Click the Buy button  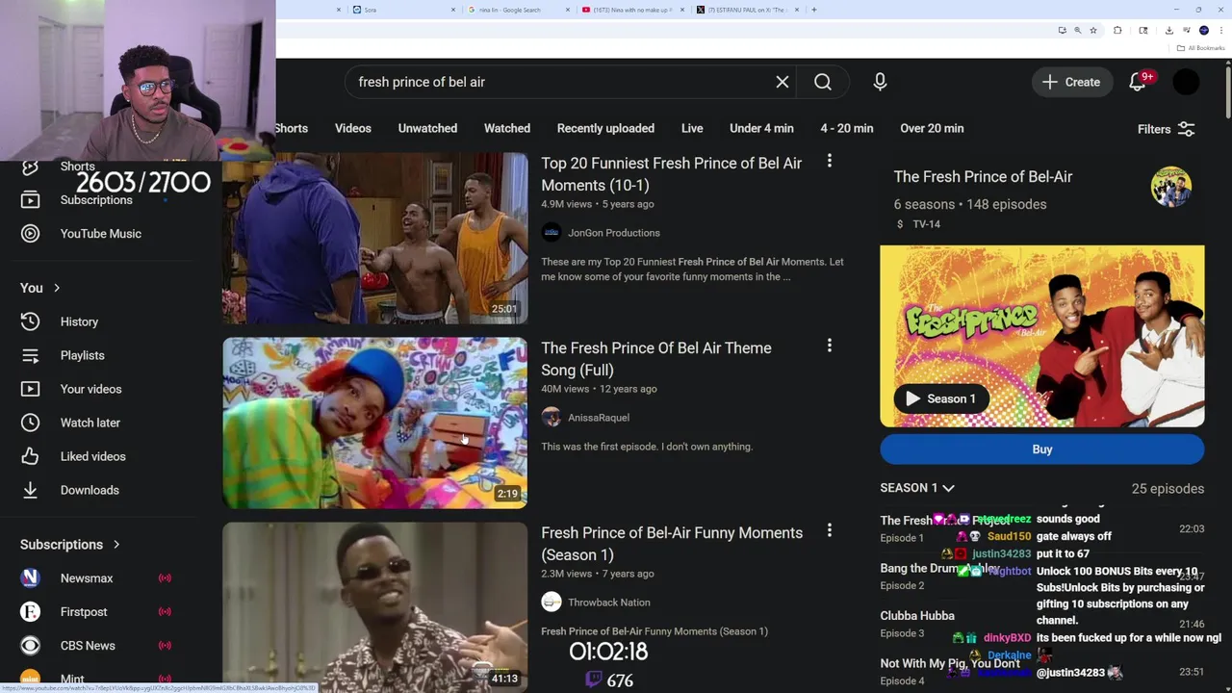pos(1042,449)
